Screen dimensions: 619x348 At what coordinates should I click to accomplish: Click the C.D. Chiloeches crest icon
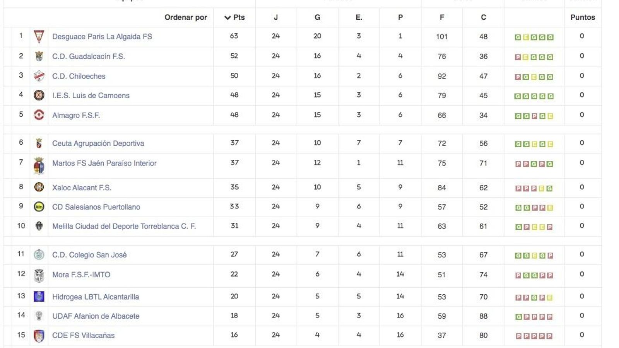click(39, 76)
